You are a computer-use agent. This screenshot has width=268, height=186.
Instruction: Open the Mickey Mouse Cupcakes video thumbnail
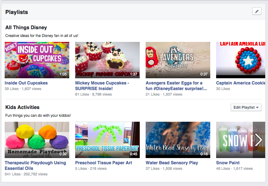coord(107,60)
